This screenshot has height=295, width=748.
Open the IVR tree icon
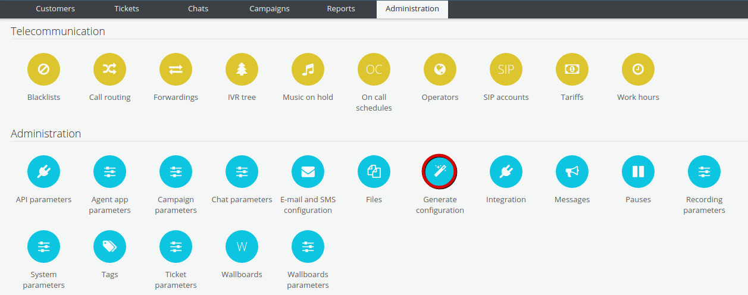tap(242, 70)
